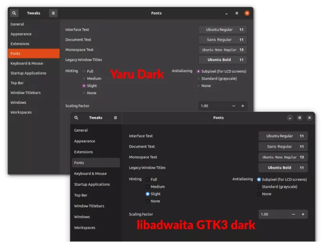The width and height of the screenshot is (335, 248).
Task: Open Top Bar section in libadwaita dark sidebar
Action: pos(96,195)
